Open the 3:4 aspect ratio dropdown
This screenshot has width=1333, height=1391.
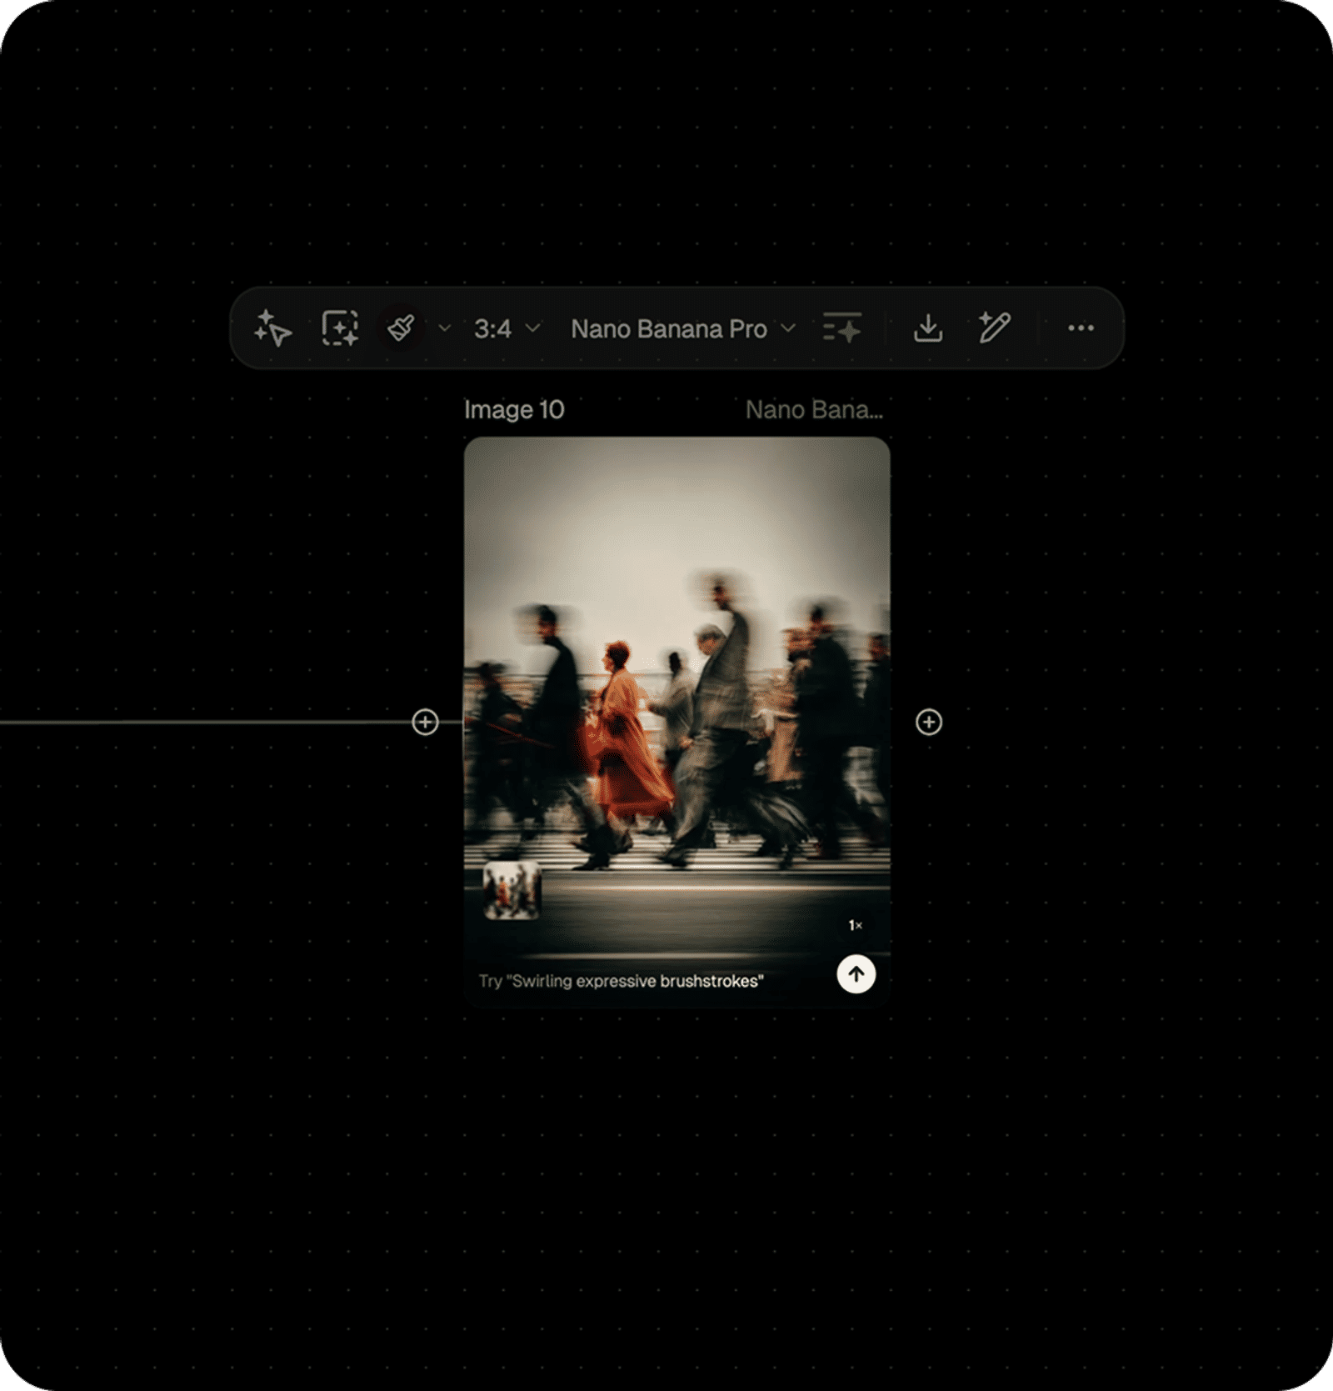tap(507, 328)
